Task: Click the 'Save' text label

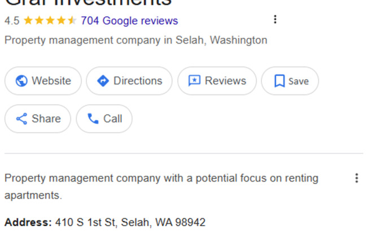Action: click(299, 81)
